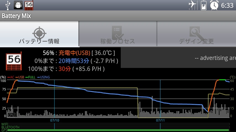Screen dimensions: 236x132
Task: Tap the 36.0℃ temperature reading
Action: 103,53
